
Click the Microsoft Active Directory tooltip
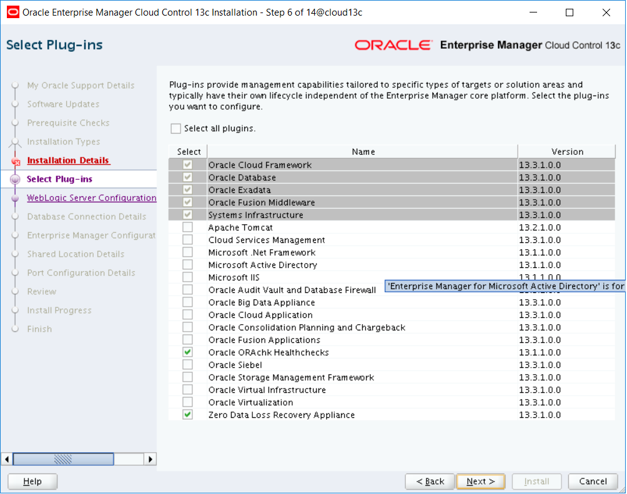[505, 286]
